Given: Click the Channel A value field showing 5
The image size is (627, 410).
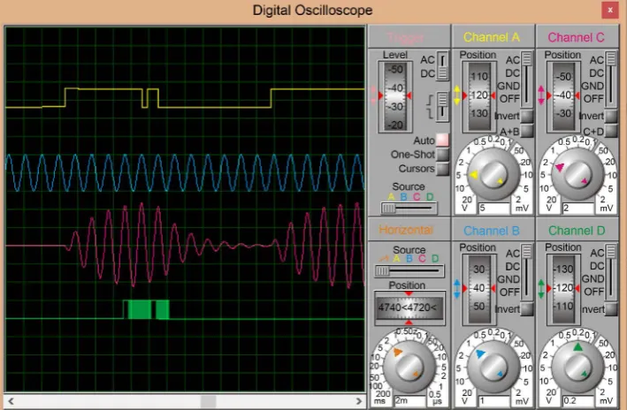Looking at the screenshot, I should pyautogui.click(x=493, y=209).
